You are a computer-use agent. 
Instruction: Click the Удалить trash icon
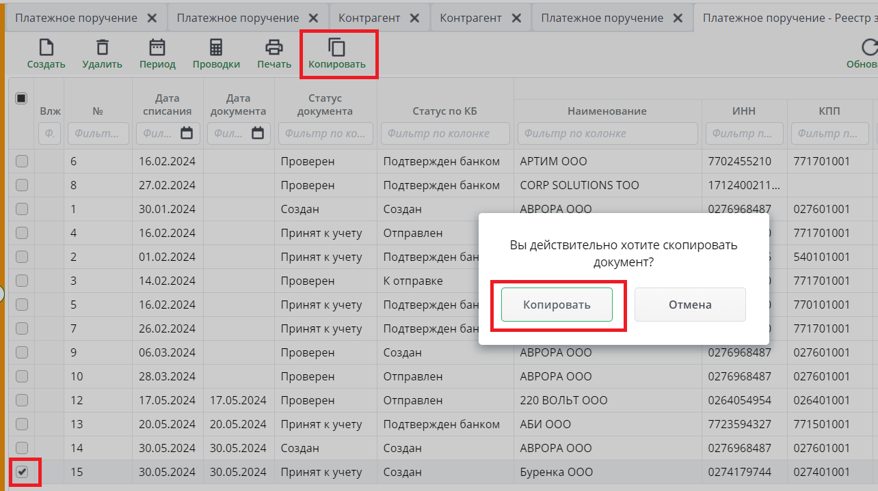102,48
